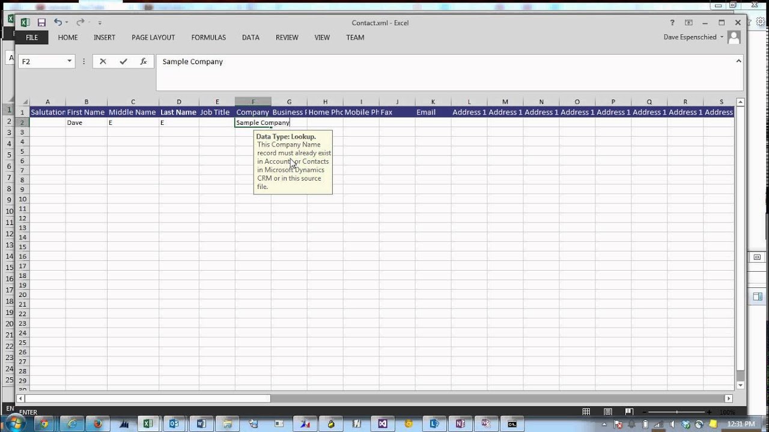The width and height of the screenshot is (769, 432).
Task: Open the Undo history dropdown arrow
Action: click(66, 23)
